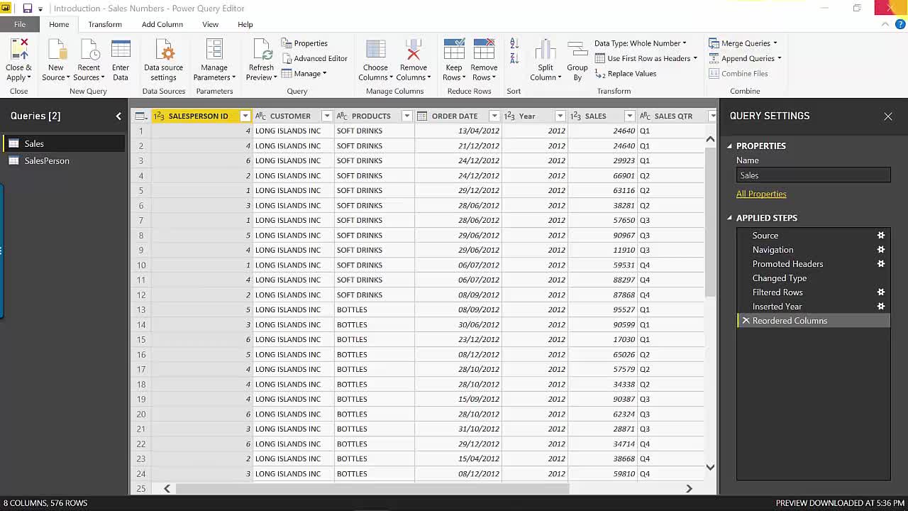The width and height of the screenshot is (908, 511).
Task: Delete the Reordered Columns step
Action: (x=746, y=321)
